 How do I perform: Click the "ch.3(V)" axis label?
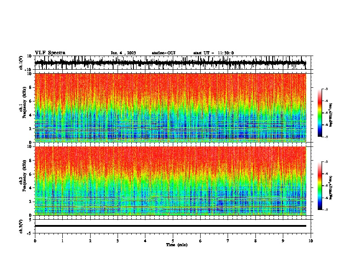[x=21, y=226]
